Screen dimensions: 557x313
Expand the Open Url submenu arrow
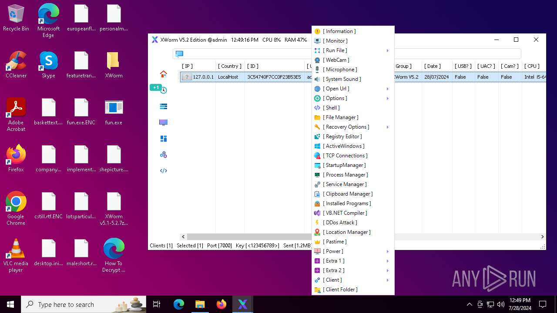point(387,89)
